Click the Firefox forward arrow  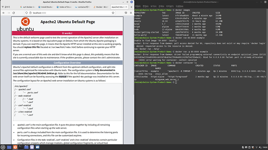9,13
